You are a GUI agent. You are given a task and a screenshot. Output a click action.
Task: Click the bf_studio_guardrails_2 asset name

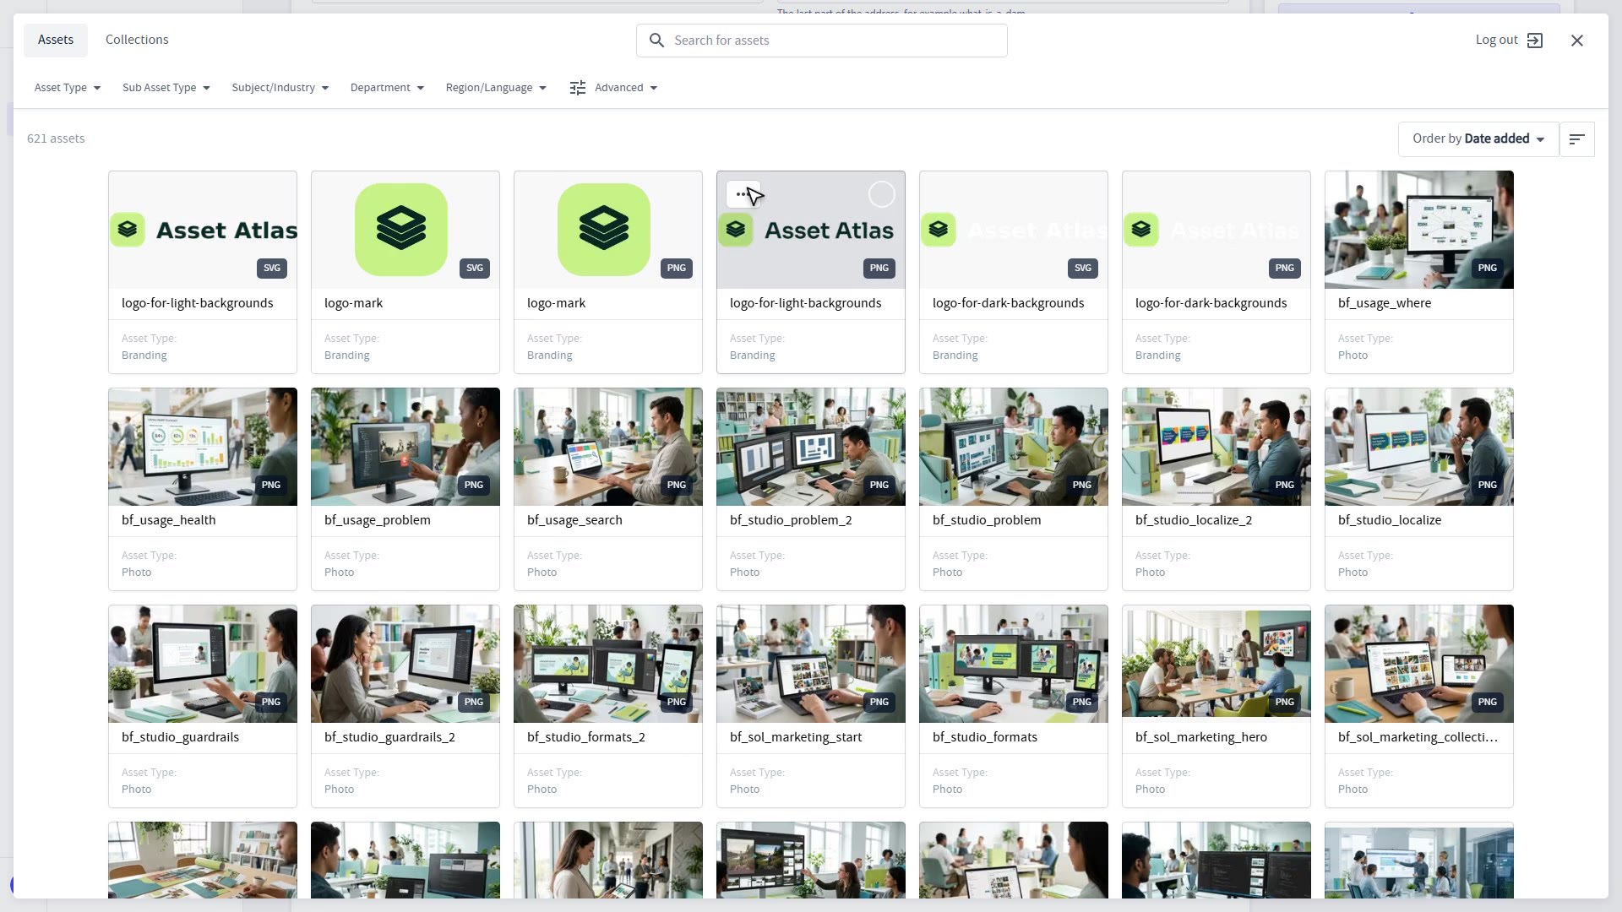tap(389, 737)
